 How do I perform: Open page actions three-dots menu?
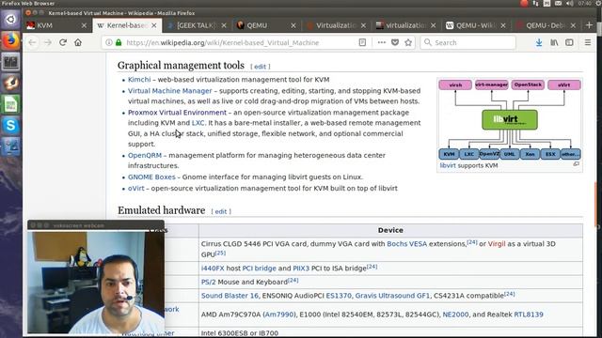381,42
